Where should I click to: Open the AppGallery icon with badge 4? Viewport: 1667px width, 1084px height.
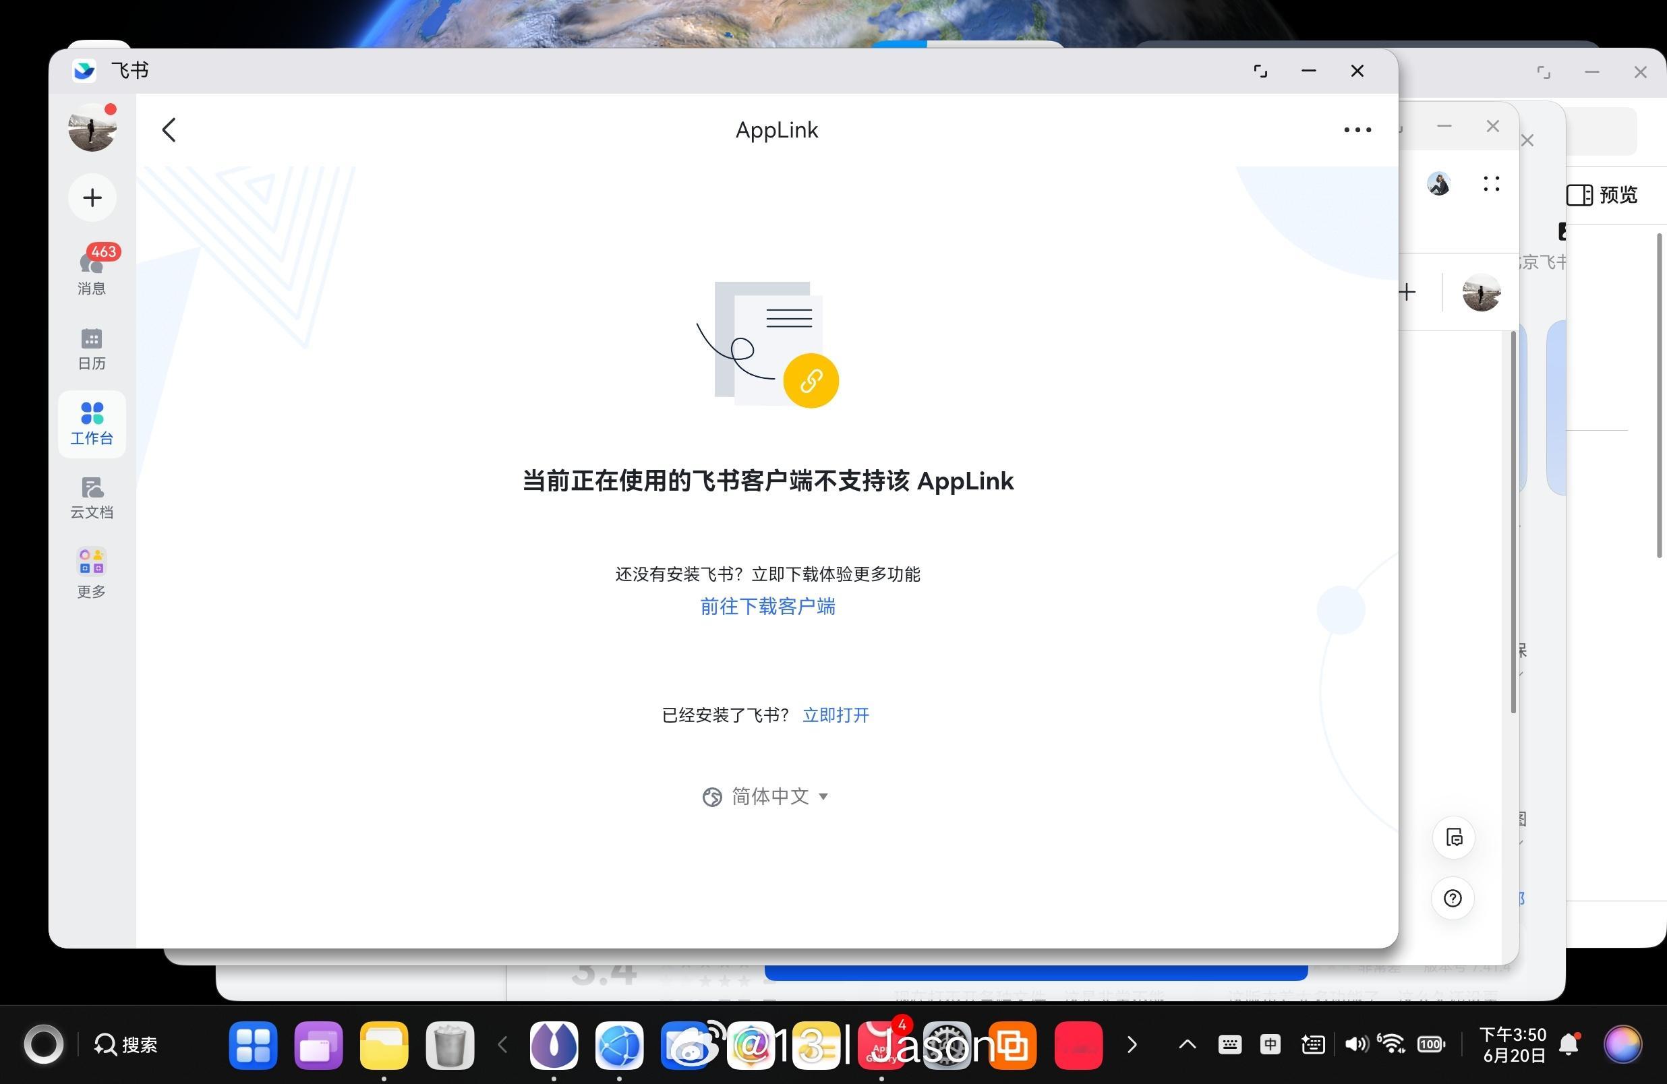coord(882,1045)
